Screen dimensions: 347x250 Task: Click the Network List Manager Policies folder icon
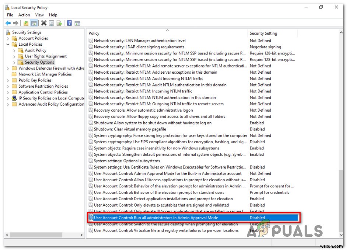click(x=14, y=74)
